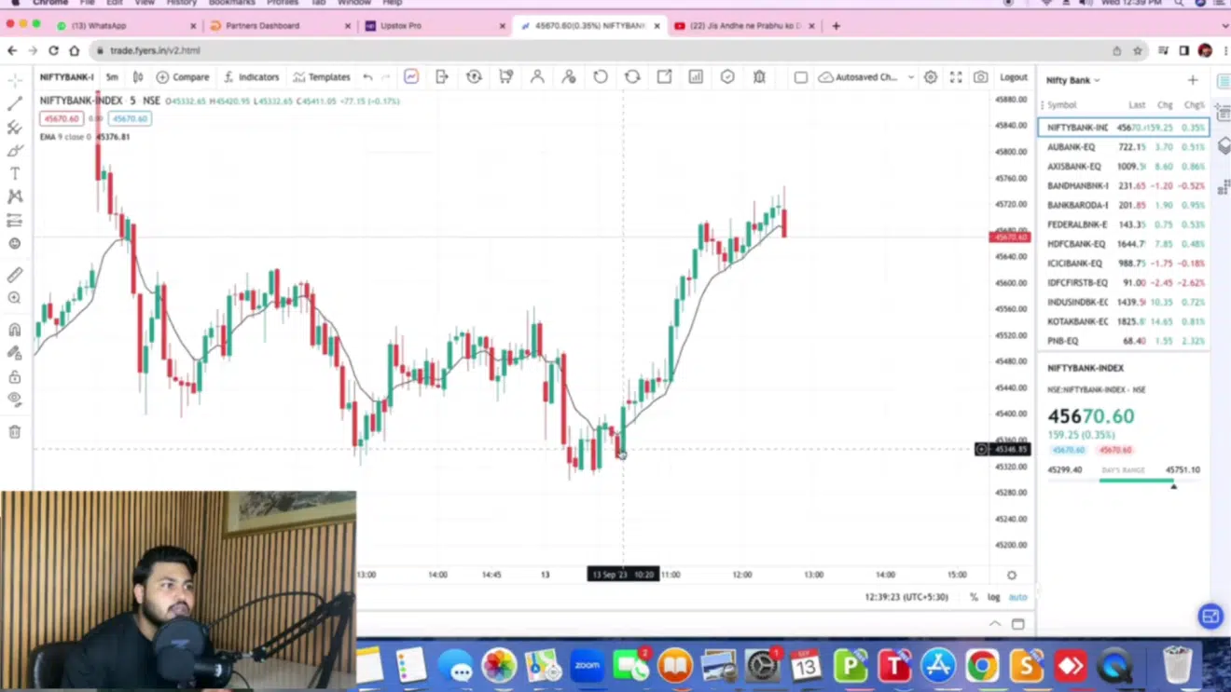Click the blue floating panel button

pos(1210,617)
